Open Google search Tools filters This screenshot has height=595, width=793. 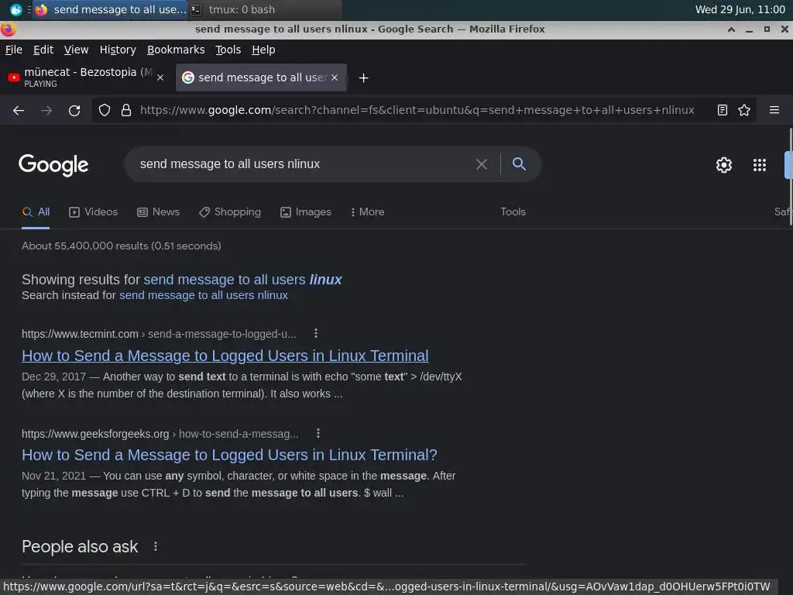513,212
